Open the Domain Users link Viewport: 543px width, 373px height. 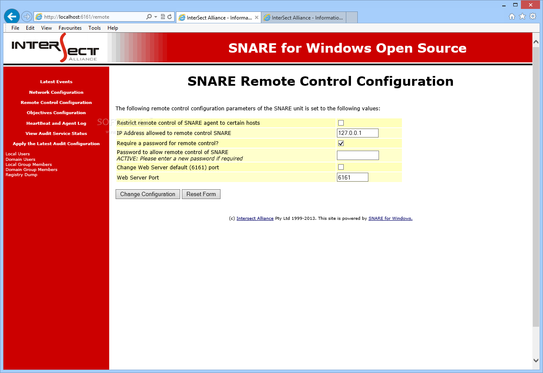pos(20,160)
